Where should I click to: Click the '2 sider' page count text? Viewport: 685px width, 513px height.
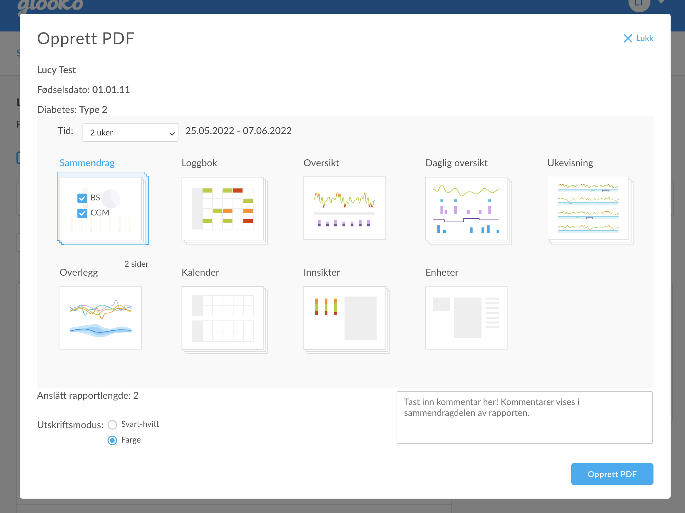136,264
